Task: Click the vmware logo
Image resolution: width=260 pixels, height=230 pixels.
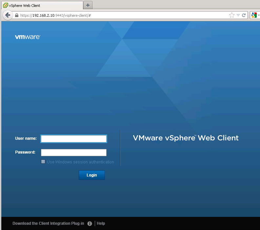Action: pyautogui.click(x=28, y=37)
